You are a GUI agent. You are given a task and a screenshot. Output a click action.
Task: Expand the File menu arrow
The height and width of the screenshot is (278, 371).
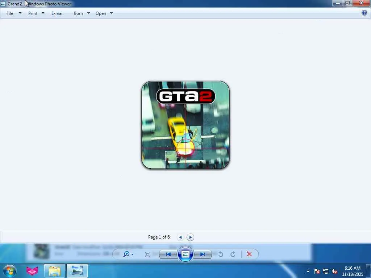(x=20, y=13)
